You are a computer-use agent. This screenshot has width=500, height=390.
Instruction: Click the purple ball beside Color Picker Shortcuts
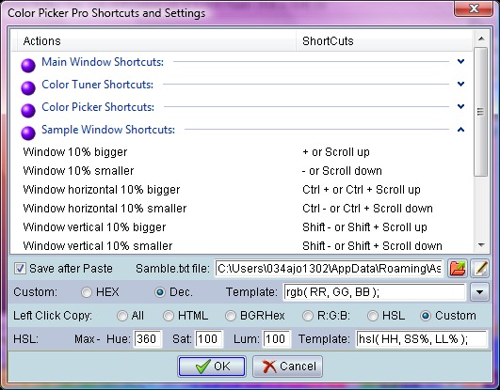[28, 111]
